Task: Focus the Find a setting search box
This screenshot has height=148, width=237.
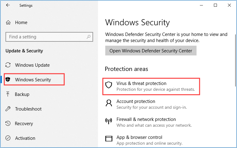Action: (49, 37)
